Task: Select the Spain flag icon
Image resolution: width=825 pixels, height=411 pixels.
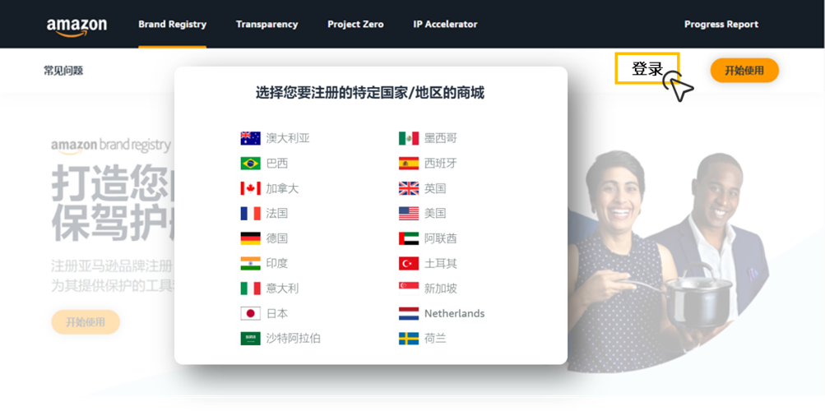Action: click(409, 164)
